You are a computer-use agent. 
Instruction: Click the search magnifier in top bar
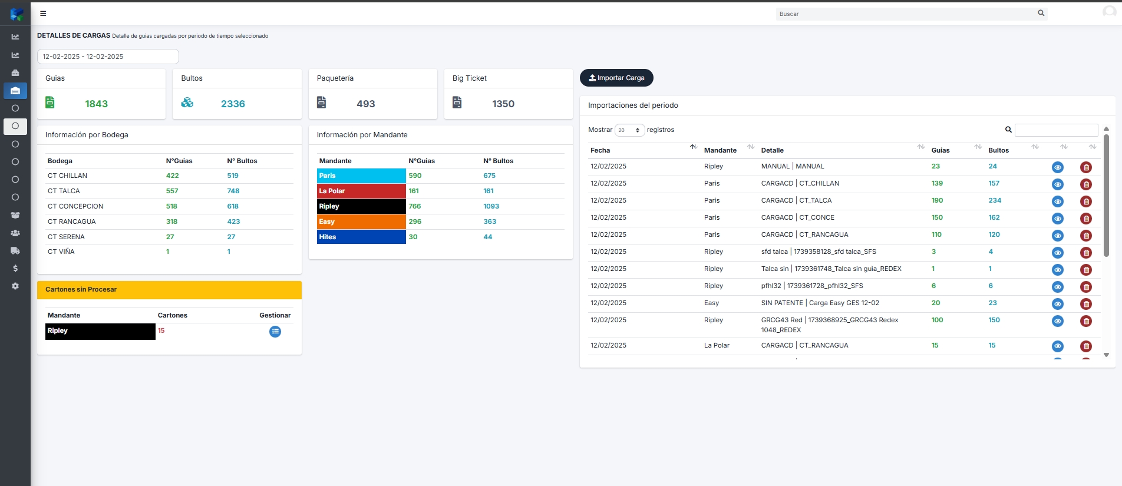coord(1041,13)
